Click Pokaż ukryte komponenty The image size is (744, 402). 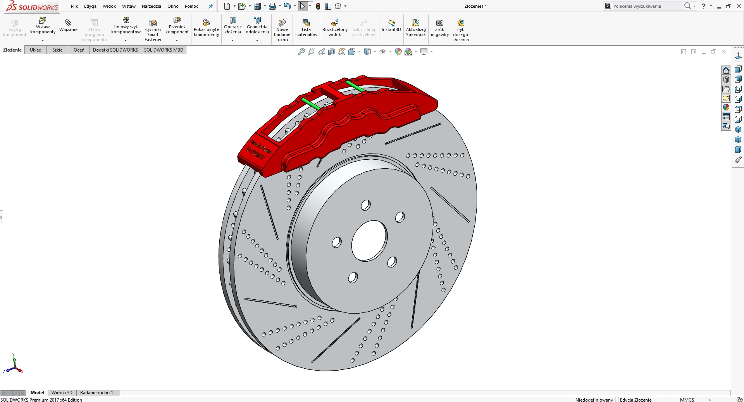[x=206, y=26]
